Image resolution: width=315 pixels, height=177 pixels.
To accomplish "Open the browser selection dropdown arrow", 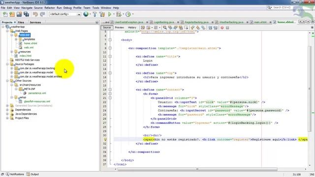I will (90, 14).
